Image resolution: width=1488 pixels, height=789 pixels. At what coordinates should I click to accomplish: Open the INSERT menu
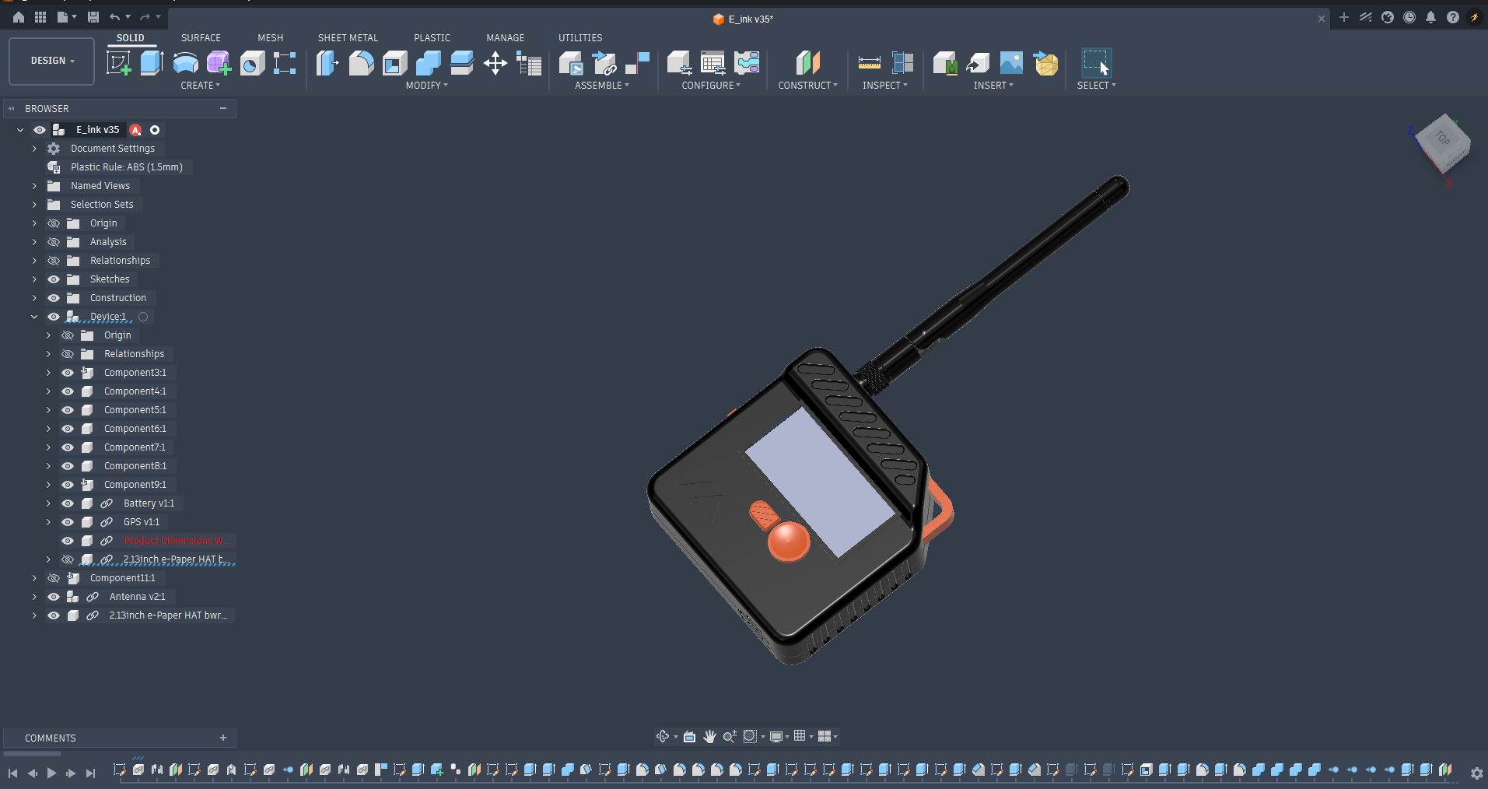click(x=993, y=86)
